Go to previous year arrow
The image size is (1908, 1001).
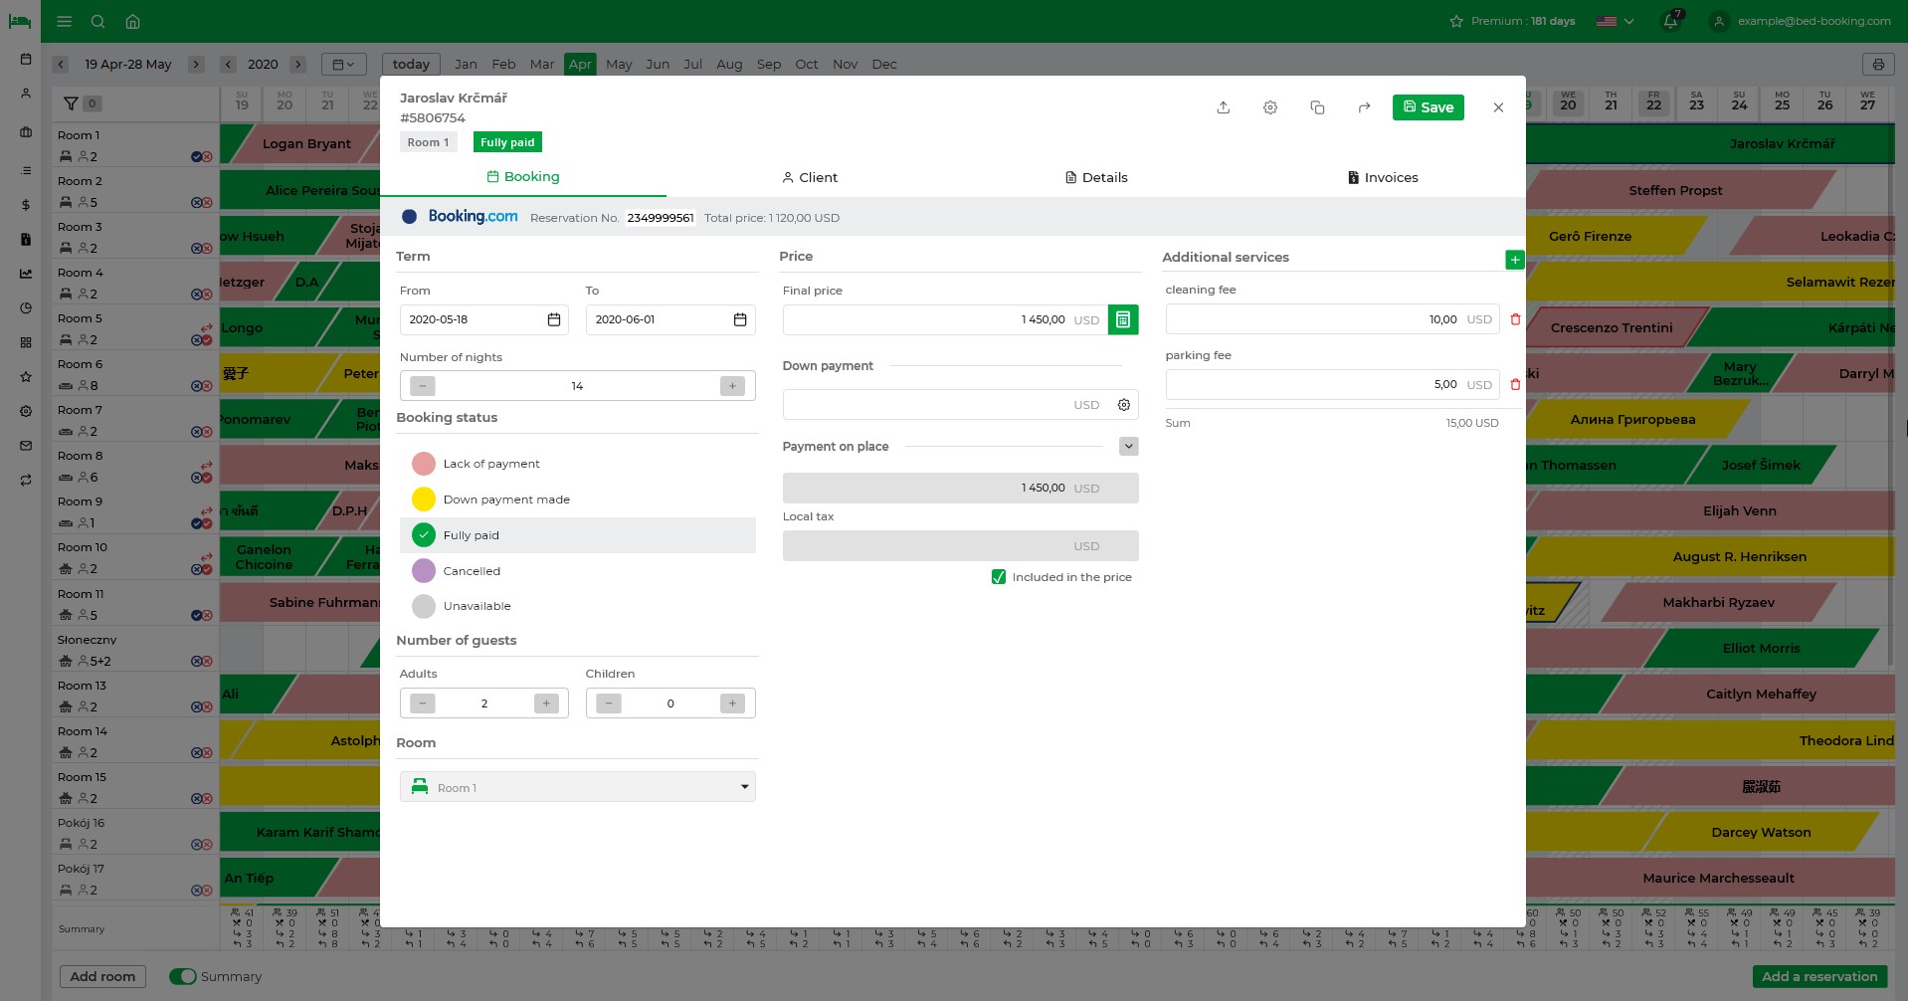click(229, 65)
